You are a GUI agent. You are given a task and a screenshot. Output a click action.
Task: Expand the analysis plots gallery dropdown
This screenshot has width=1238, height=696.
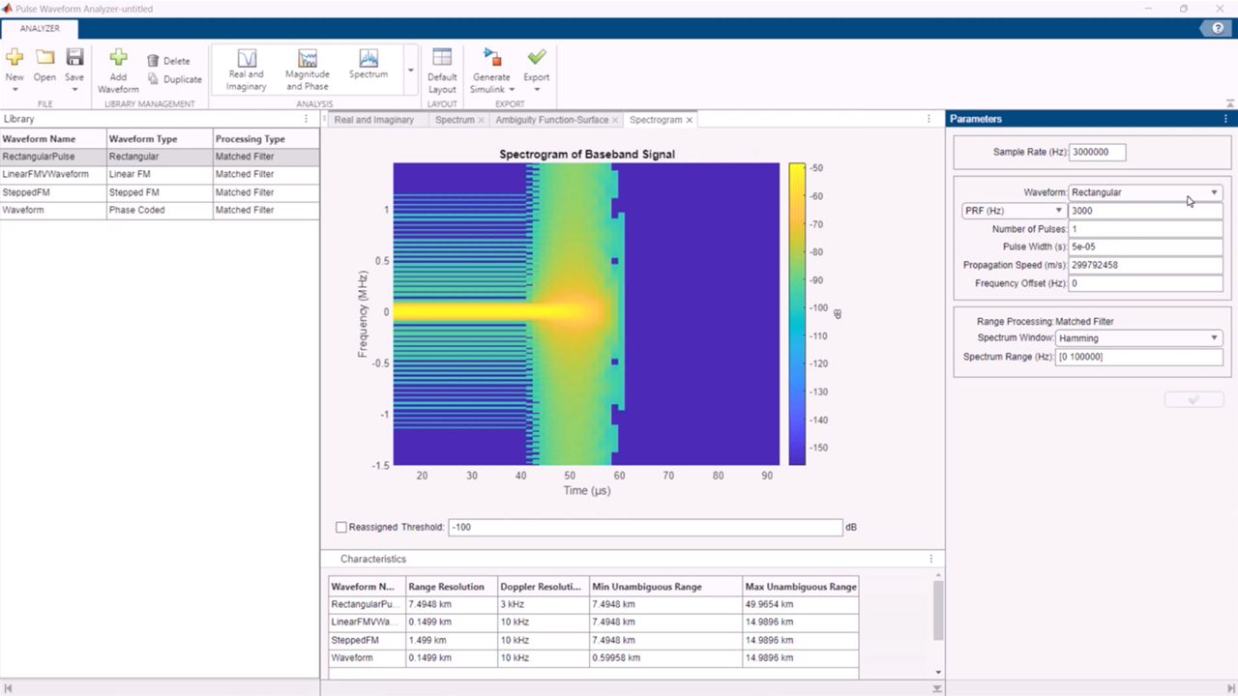pyautogui.click(x=410, y=71)
